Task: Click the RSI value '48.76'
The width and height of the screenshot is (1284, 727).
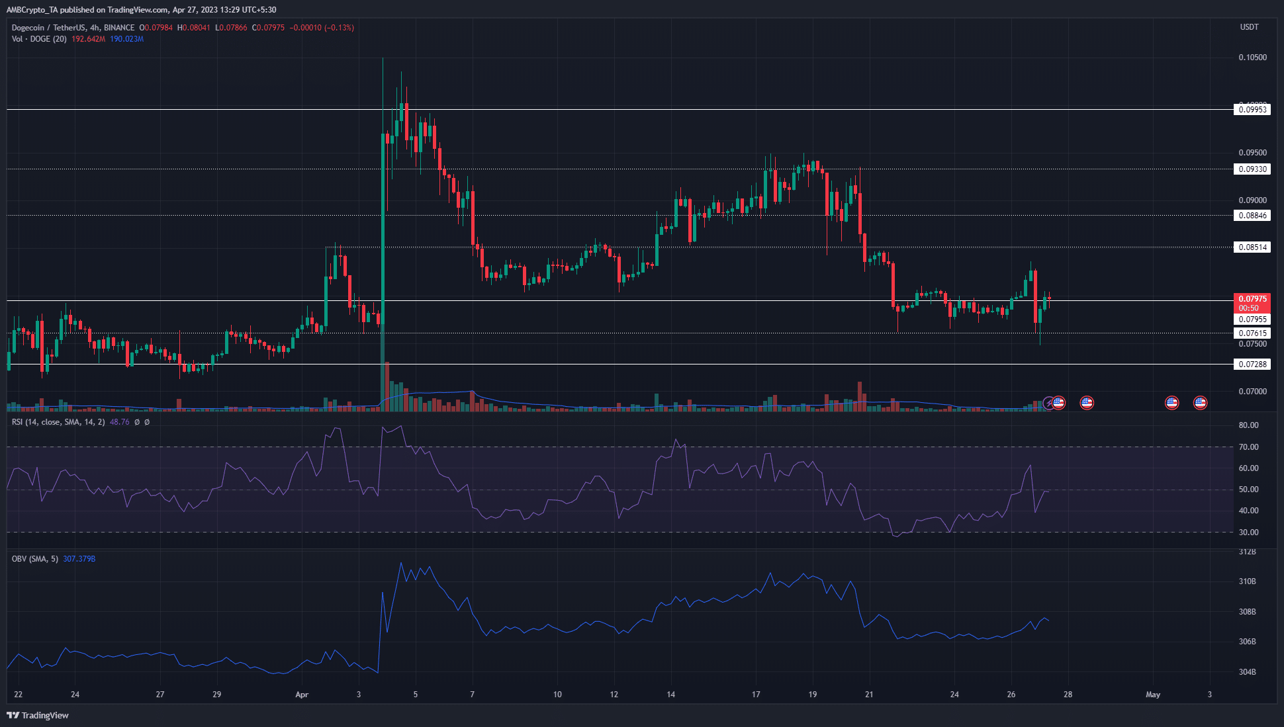Action: [120, 422]
